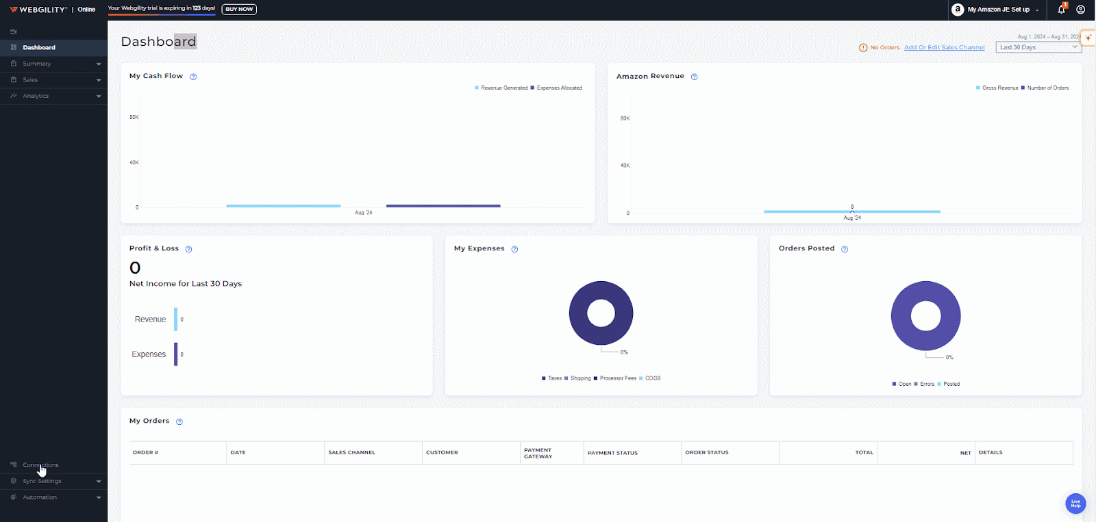Open the Add Or Edit Sales Channel link
This screenshot has height=522, width=1096.
(944, 47)
